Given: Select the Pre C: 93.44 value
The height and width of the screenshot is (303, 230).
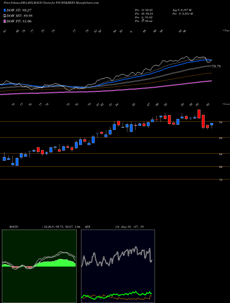Looking at the screenshot, I should 144,21.
